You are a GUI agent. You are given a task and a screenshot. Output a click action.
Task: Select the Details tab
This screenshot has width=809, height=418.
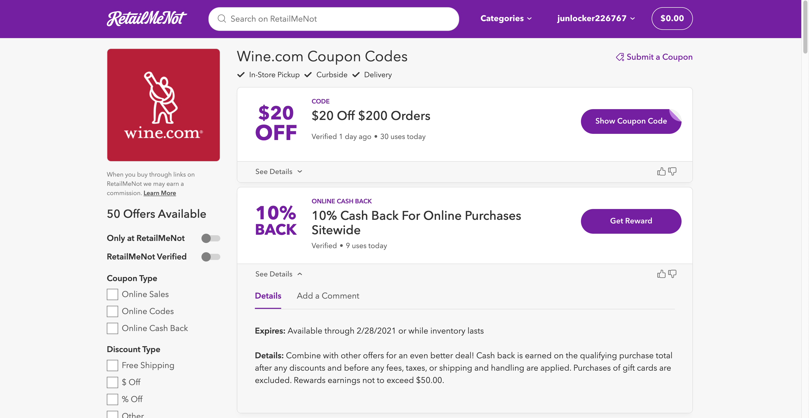point(268,296)
